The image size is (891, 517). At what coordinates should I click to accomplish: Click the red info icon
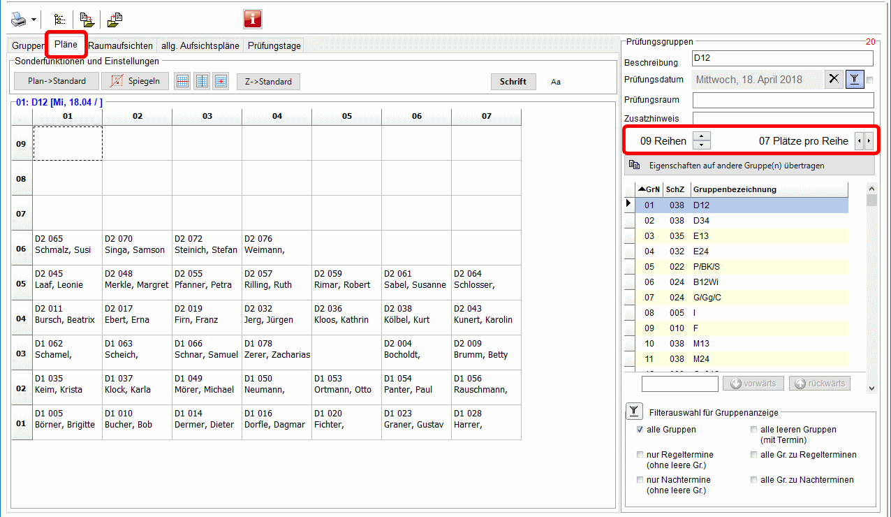coord(252,19)
